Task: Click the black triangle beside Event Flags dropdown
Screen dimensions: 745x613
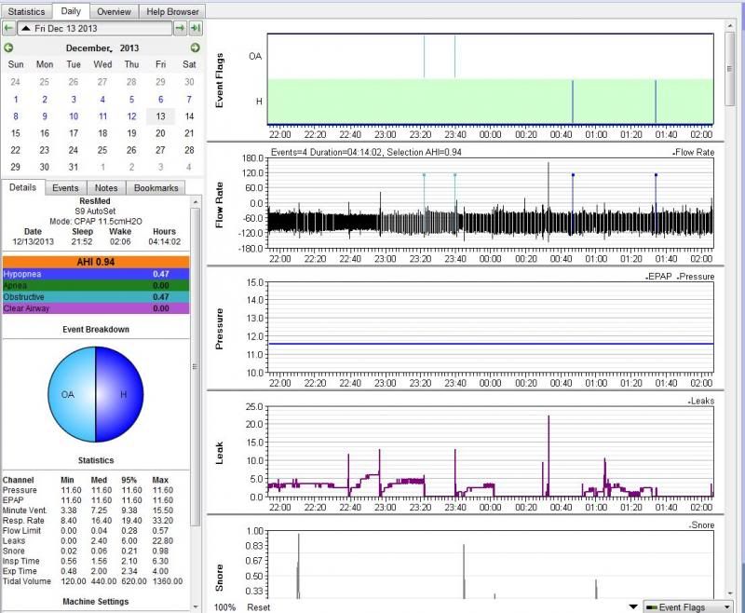Action: coord(634,606)
